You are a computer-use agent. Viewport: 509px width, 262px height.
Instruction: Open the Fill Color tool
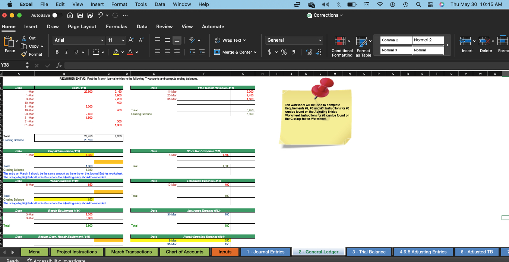tap(115, 52)
